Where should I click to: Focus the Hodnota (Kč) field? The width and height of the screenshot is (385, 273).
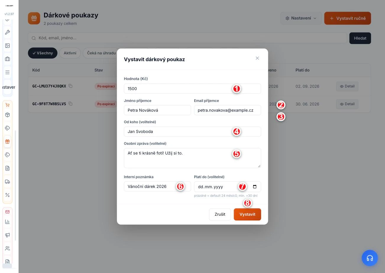coord(192,89)
